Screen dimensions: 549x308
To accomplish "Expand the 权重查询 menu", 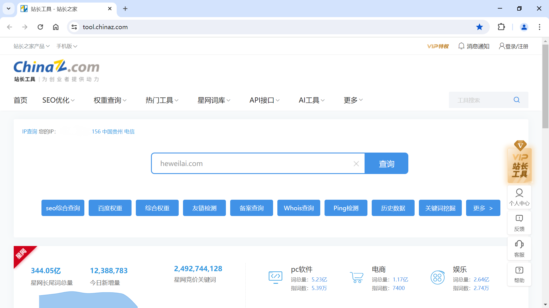I will coord(110,100).
